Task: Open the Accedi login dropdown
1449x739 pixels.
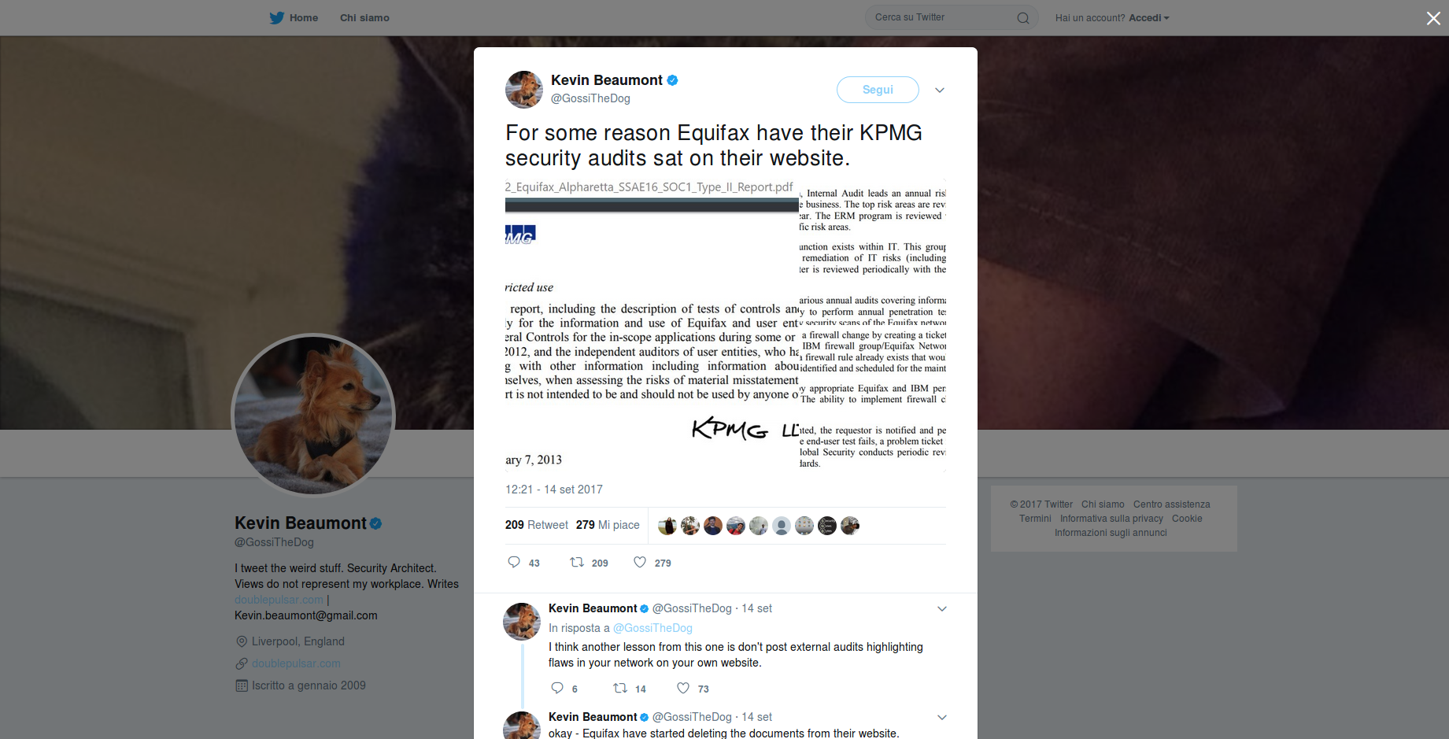Action: click(x=1149, y=18)
